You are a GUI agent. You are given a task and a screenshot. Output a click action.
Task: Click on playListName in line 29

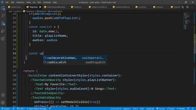(55, 36)
